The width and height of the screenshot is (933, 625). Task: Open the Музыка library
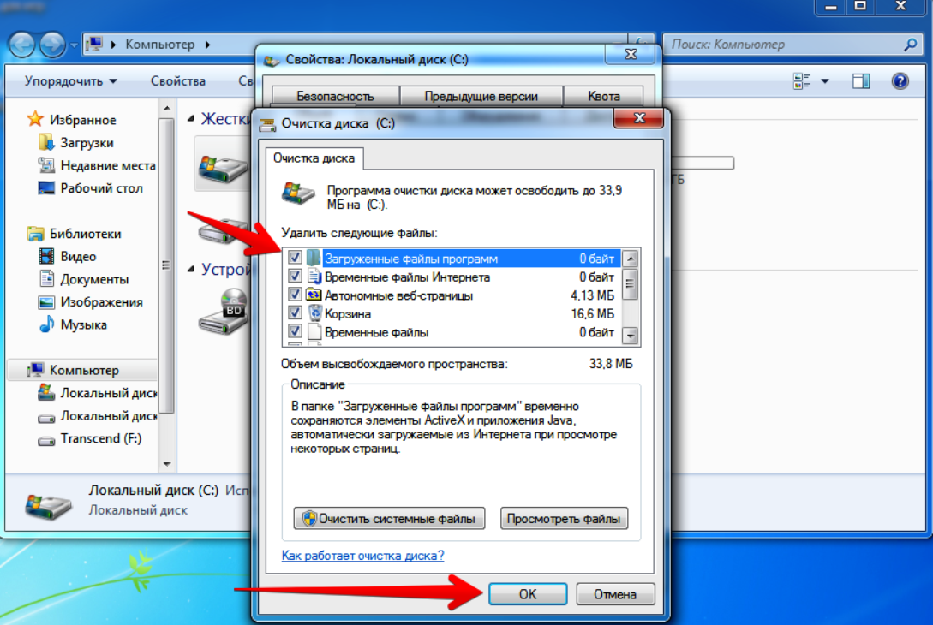(x=73, y=324)
